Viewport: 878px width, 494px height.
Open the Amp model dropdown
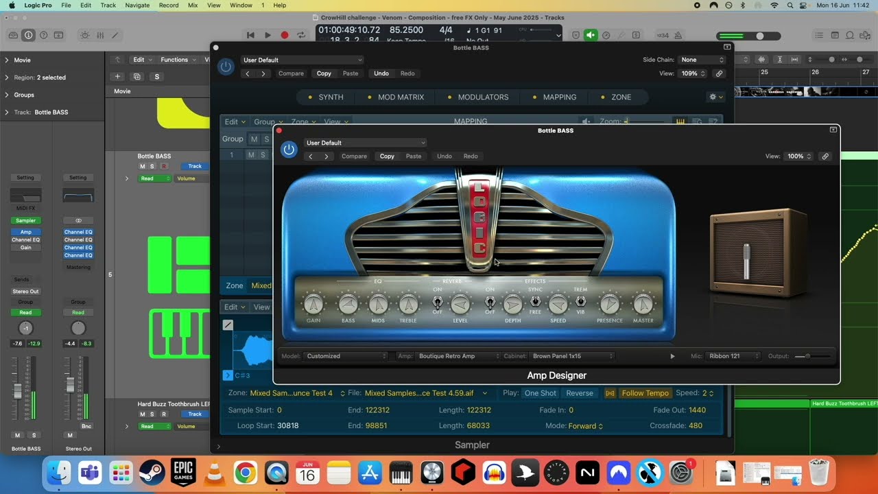point(459,356)
